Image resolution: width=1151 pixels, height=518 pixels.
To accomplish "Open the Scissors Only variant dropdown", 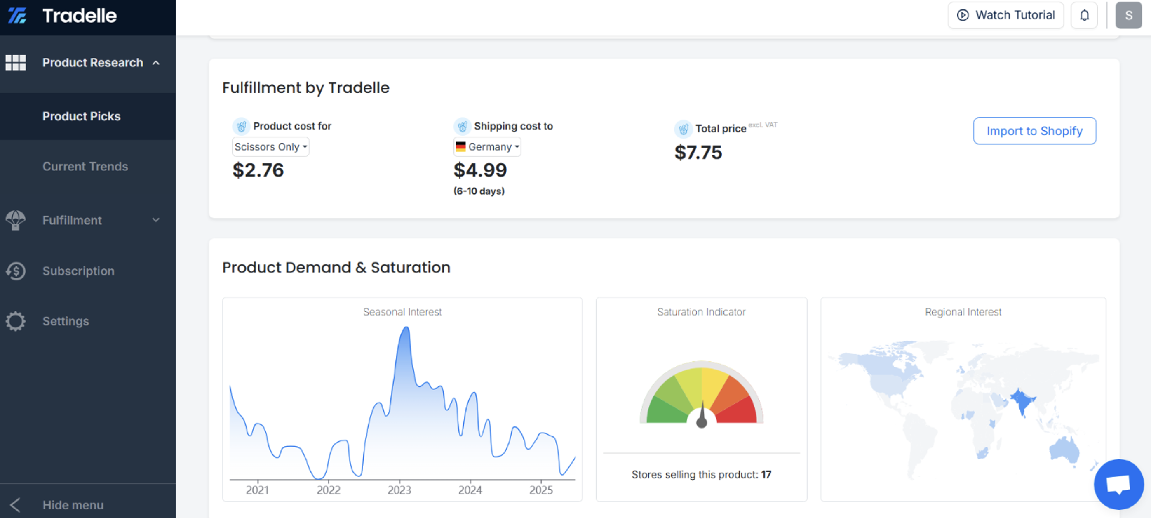I will coord(270,146).
